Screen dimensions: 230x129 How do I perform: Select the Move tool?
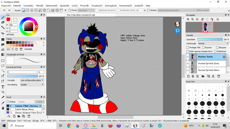point(3,33)
